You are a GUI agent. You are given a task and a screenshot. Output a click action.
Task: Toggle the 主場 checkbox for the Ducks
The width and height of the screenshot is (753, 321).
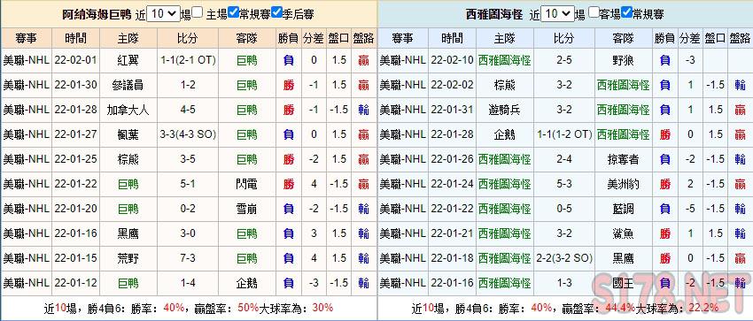pos(198,12)
